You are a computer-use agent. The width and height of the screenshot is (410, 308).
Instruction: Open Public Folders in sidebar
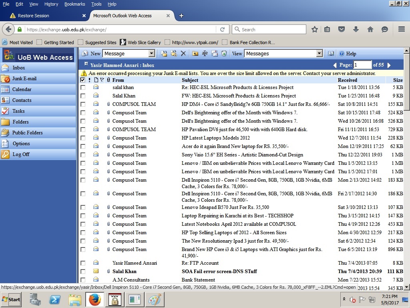(x=38, y=132)
